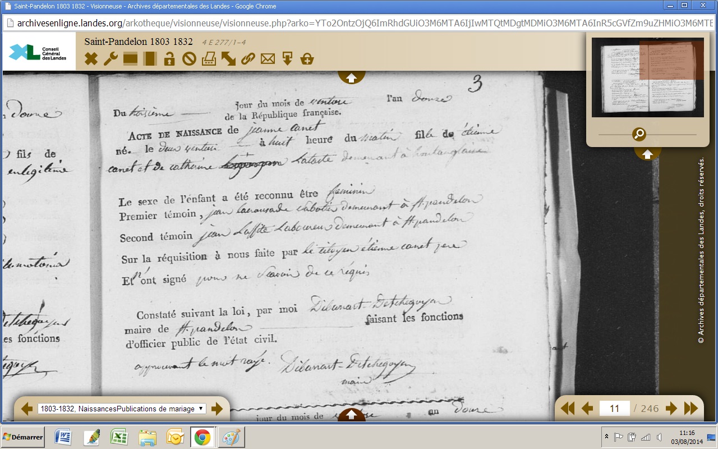Click the wrench settings icon
Screen dimensions: 718x449
pyautogui.click(x=111, y=58)
